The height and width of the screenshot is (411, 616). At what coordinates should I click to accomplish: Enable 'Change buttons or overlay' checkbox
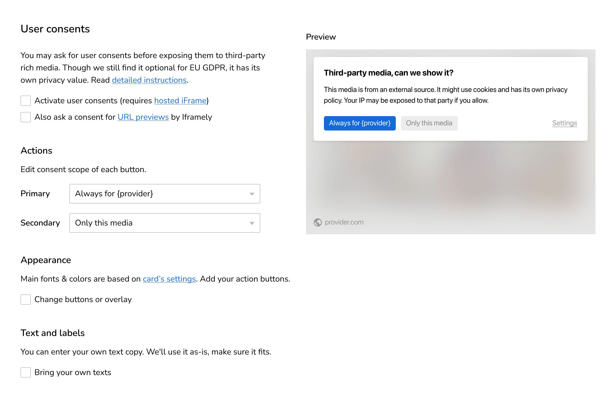point(26,300)
